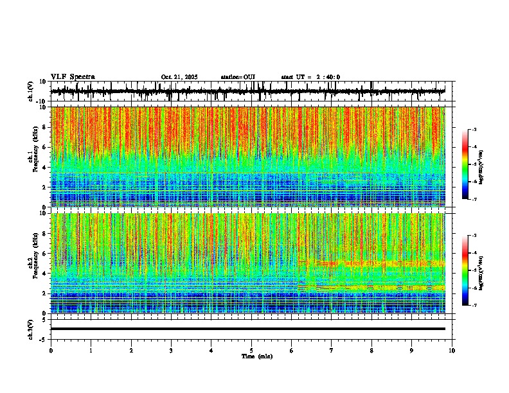Click the "ch.3(V)" axis label
Viewport: 509px width, 393px height.
[x=31, y=329]
